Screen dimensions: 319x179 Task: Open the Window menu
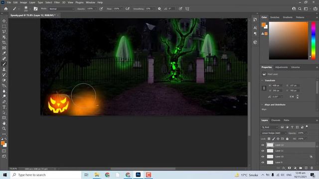click(x=90, y=2)
